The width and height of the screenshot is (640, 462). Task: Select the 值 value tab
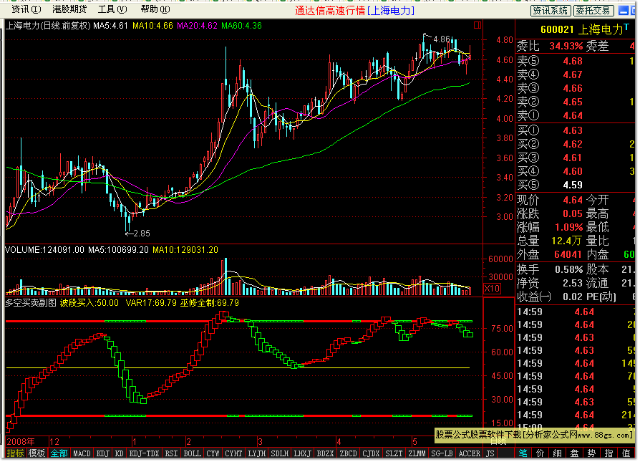626,453
